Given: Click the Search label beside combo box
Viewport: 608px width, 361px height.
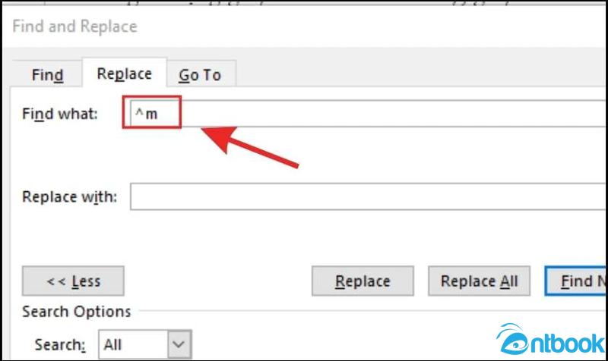Looking at the screenshot, I should pos(60,344).
